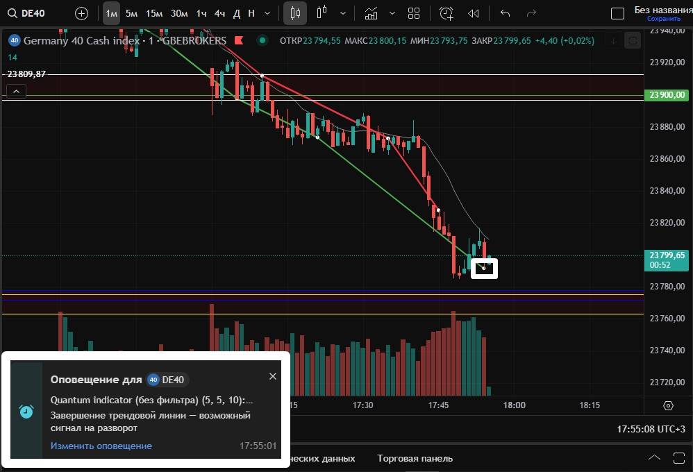Click the 17:55:08 UTC+3 timezone clock

pos(651,429)
